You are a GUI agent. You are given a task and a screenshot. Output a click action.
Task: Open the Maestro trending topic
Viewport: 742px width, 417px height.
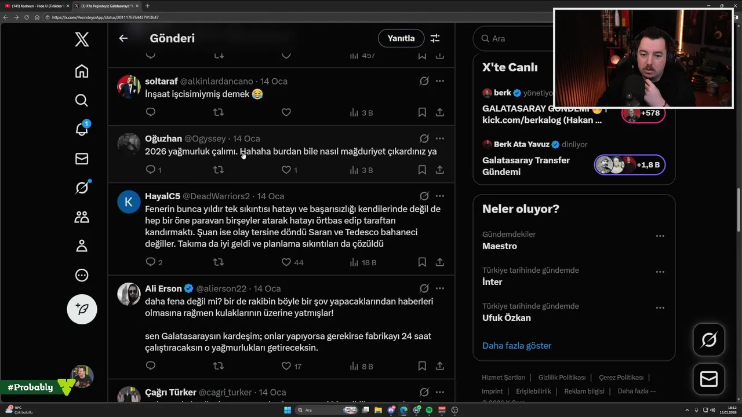[500, 246]
